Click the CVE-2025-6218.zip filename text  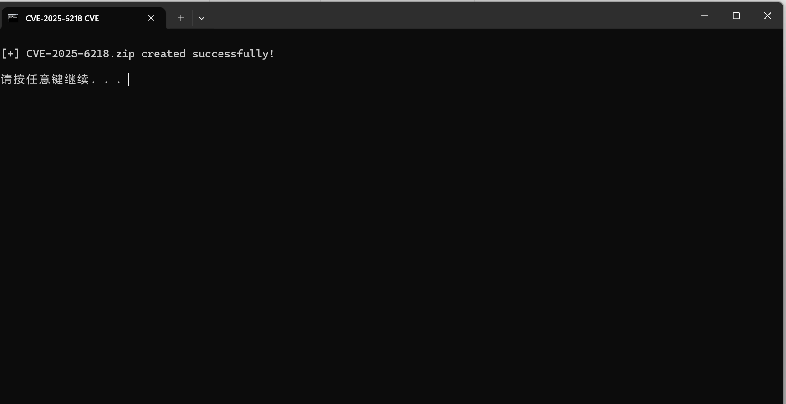(81, 54)
